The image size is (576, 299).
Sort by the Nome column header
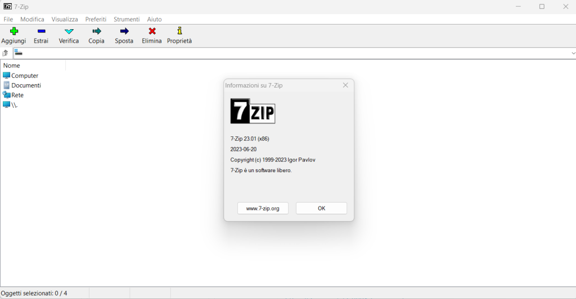(33, 66)
